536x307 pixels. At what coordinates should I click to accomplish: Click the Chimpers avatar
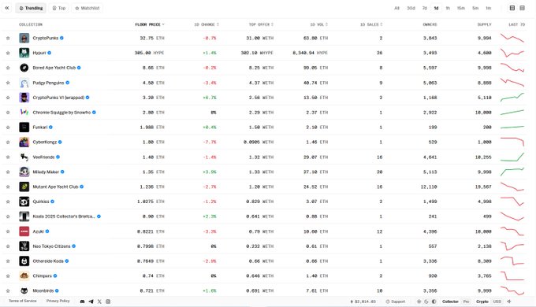click(24, 276)
